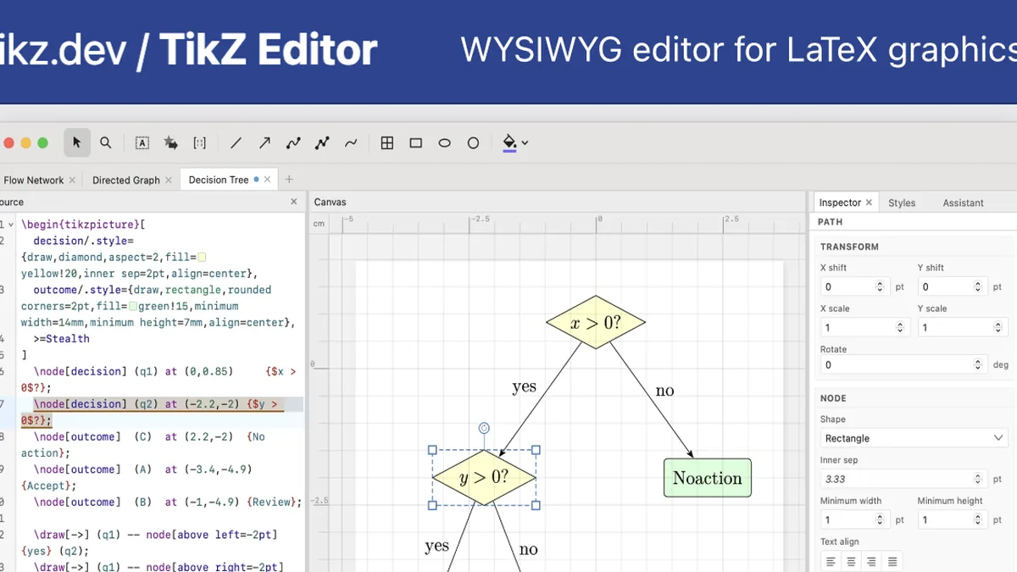Add a new document tab
This screenshot has height=572, width=1017.
tap(289, 180)
